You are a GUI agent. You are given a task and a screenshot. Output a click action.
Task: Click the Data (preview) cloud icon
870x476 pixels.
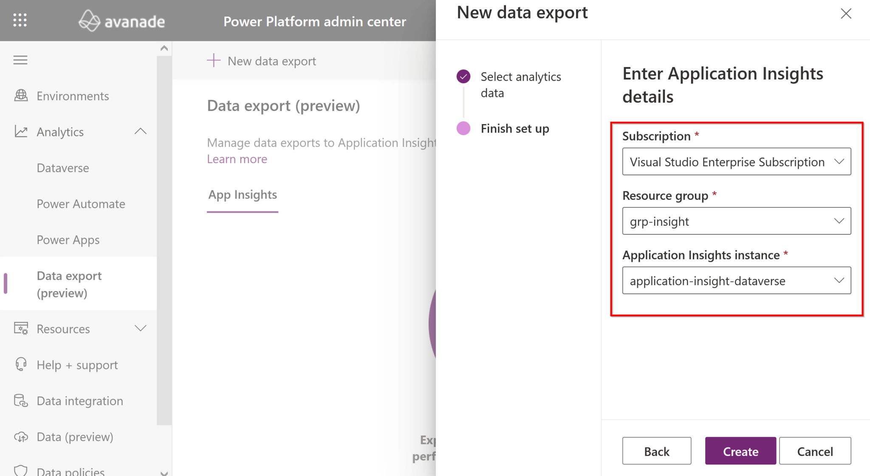20,436
